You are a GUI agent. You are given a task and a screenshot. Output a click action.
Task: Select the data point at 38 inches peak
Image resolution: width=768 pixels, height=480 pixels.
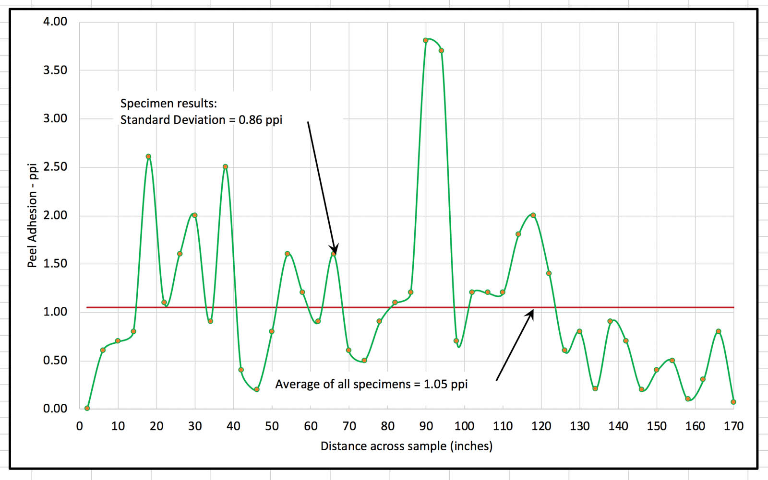[x=225, y=167]
